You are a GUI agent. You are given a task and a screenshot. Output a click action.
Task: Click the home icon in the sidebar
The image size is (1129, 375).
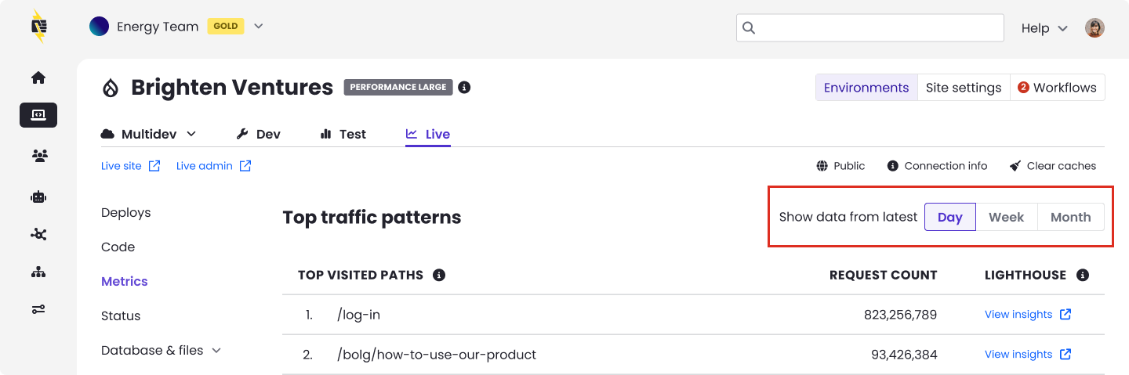(x=38, y=78)
